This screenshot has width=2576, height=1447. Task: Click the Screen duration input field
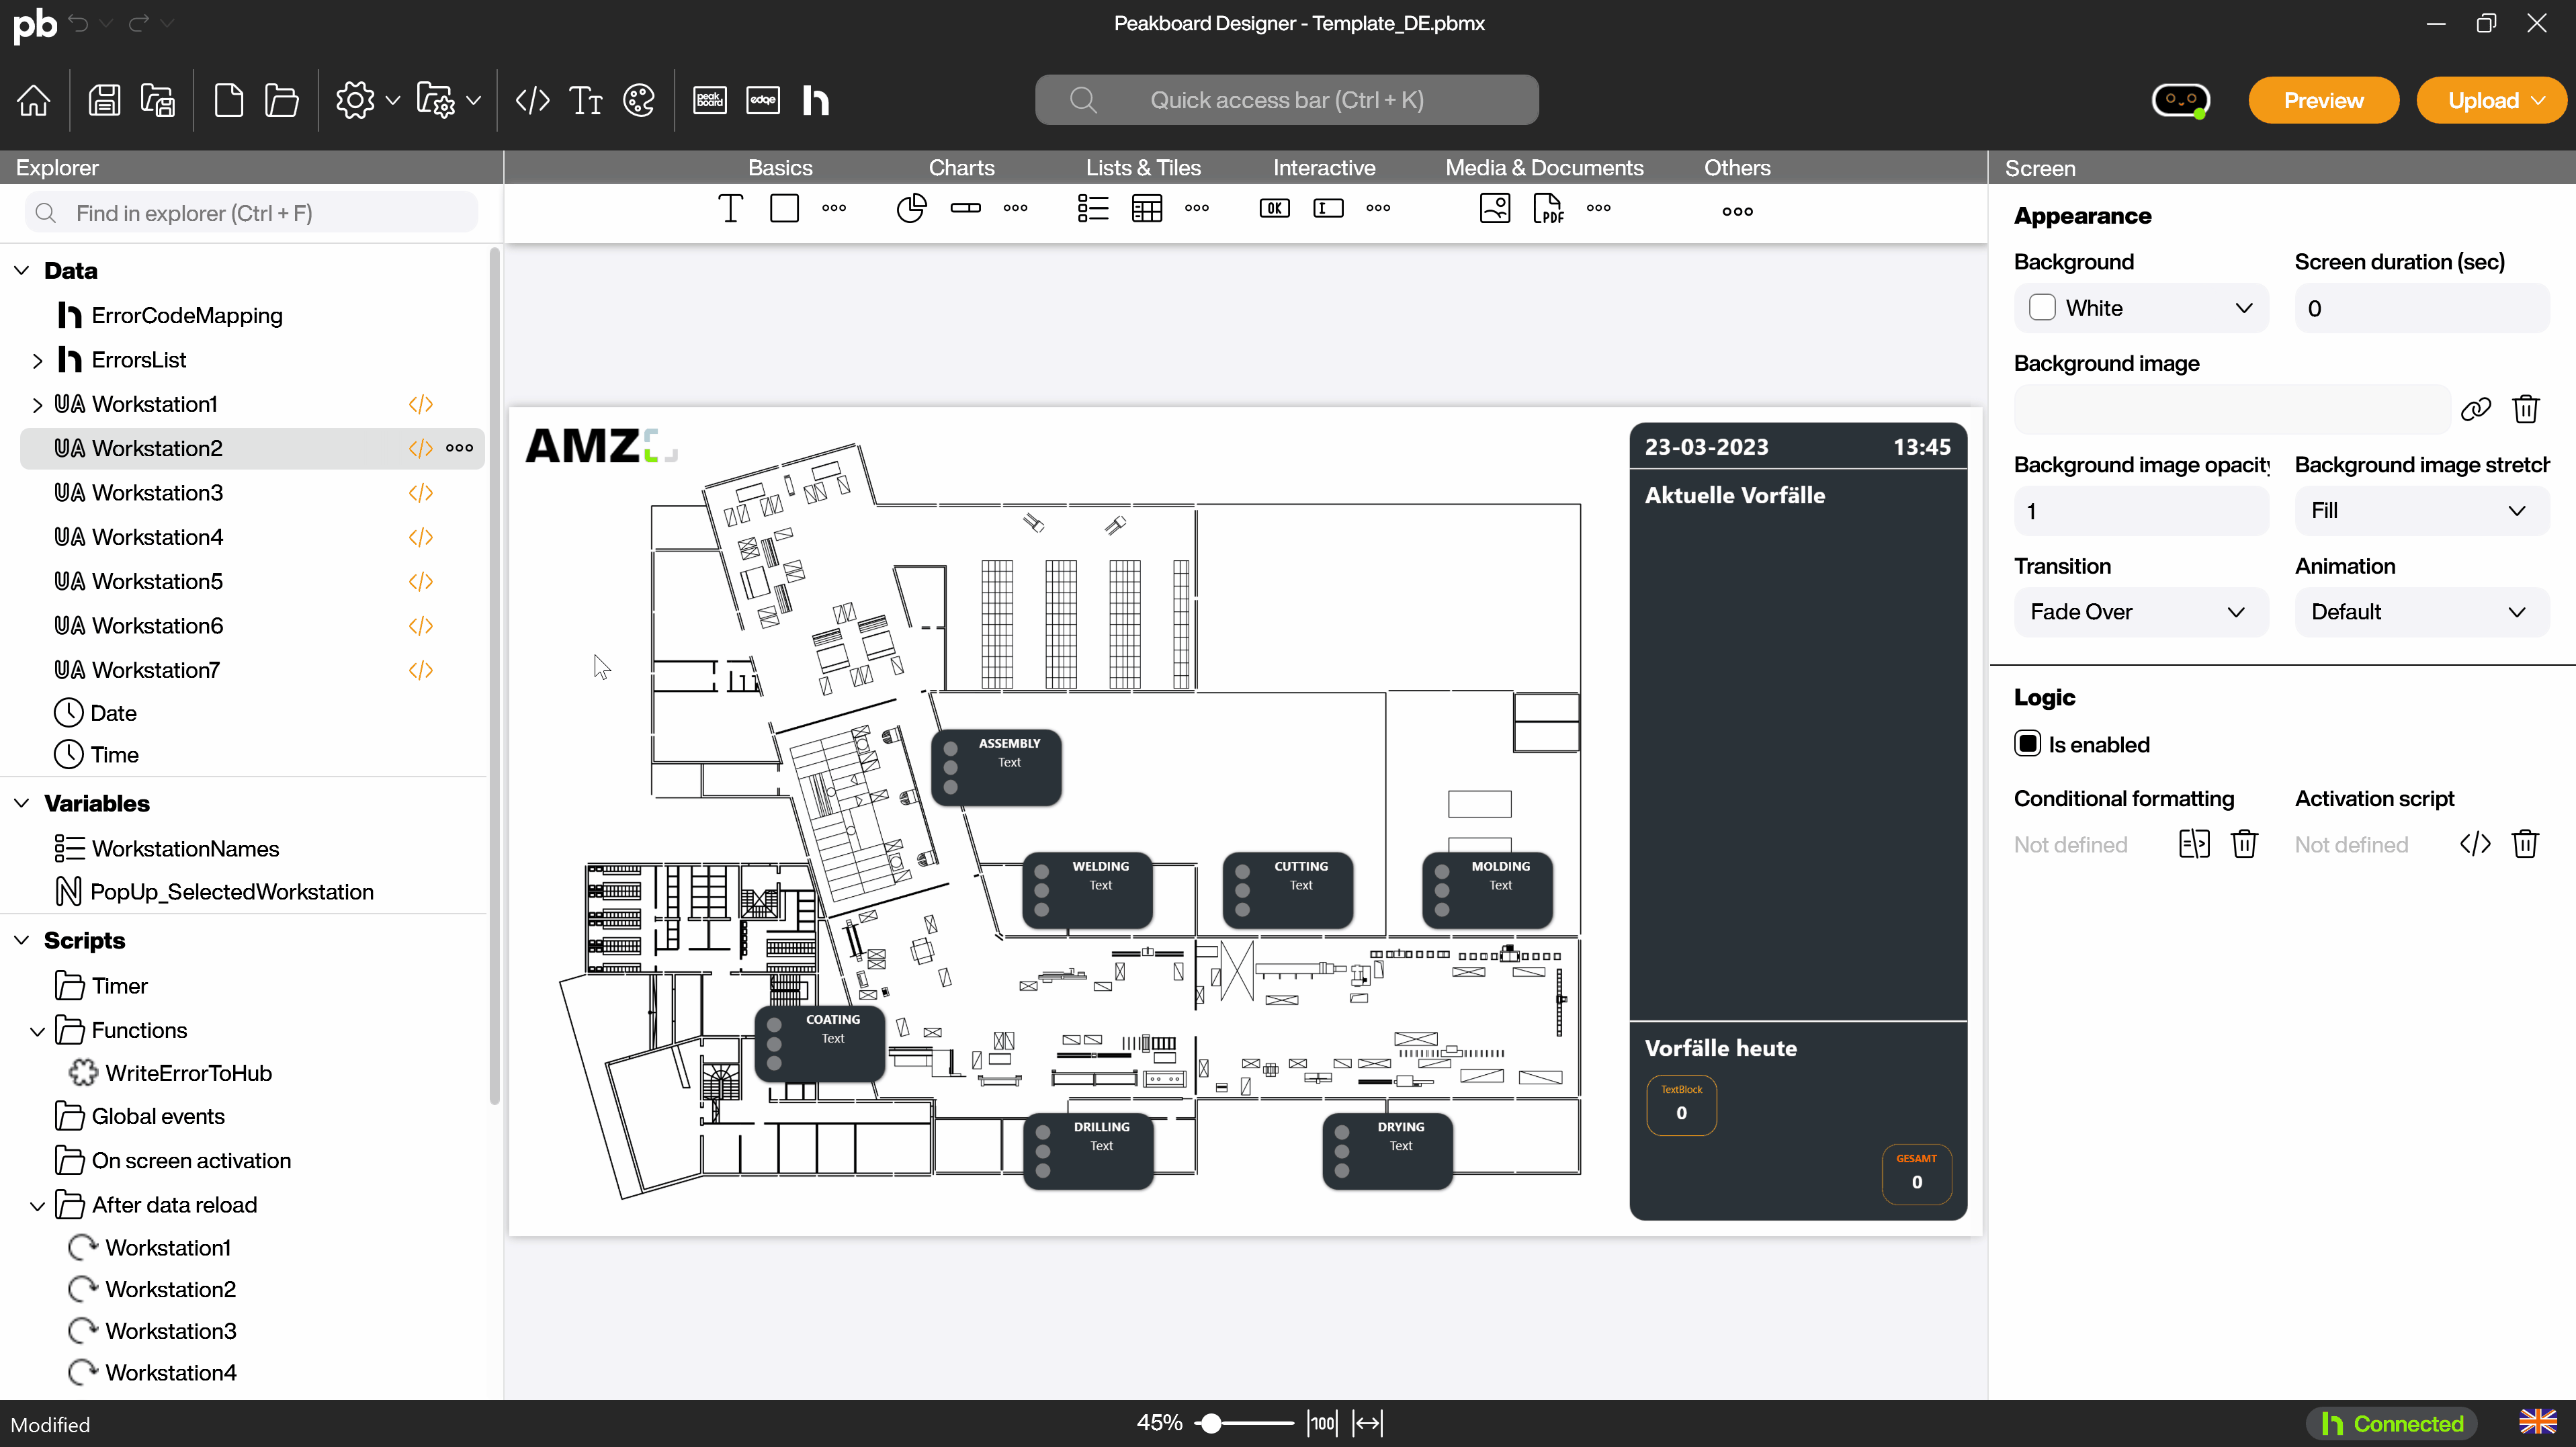(2422, 308)
